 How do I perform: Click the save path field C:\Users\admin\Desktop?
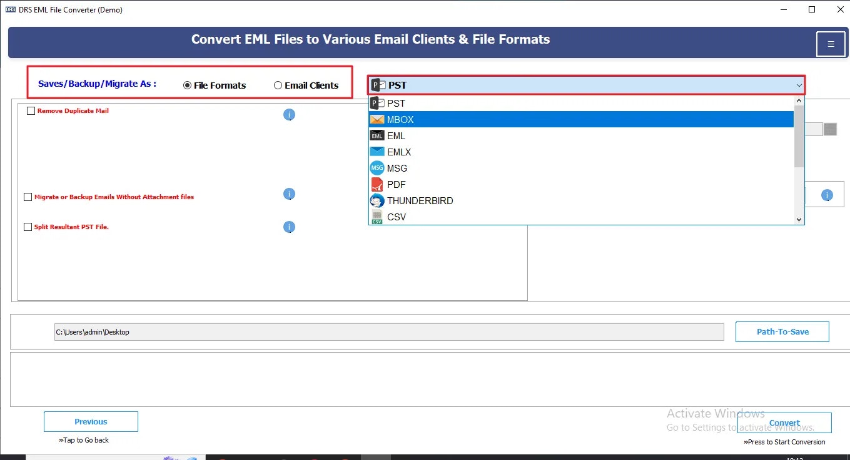tap(389, 332)
